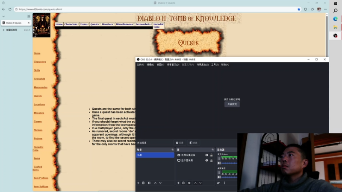Image resolution: width=342 pixels, height=192 pixels.
Task: Reload the page with the browser refresh icon
Action: pyautogui.click(x=10, y=9)
